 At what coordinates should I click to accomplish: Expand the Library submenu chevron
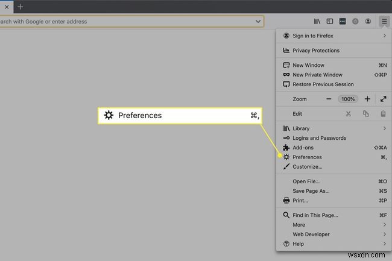[x=385, y=128]
